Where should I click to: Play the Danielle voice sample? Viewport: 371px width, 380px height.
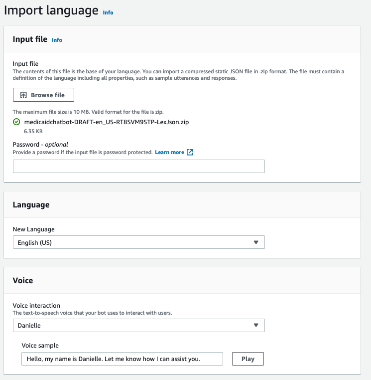[248, 359]
